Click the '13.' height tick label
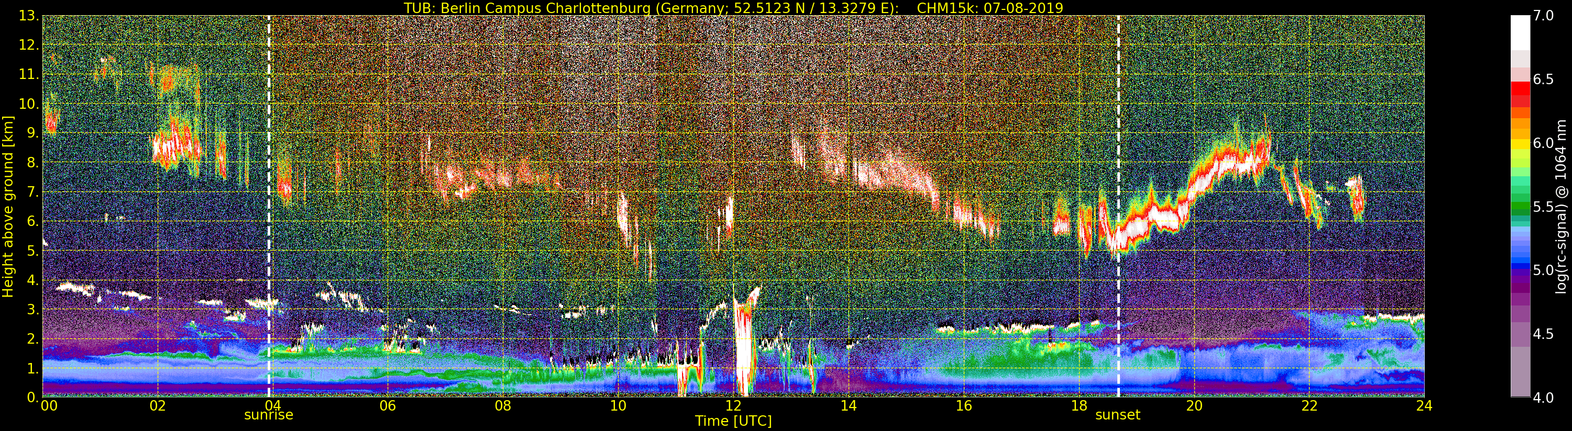 (x=29, y=16)
